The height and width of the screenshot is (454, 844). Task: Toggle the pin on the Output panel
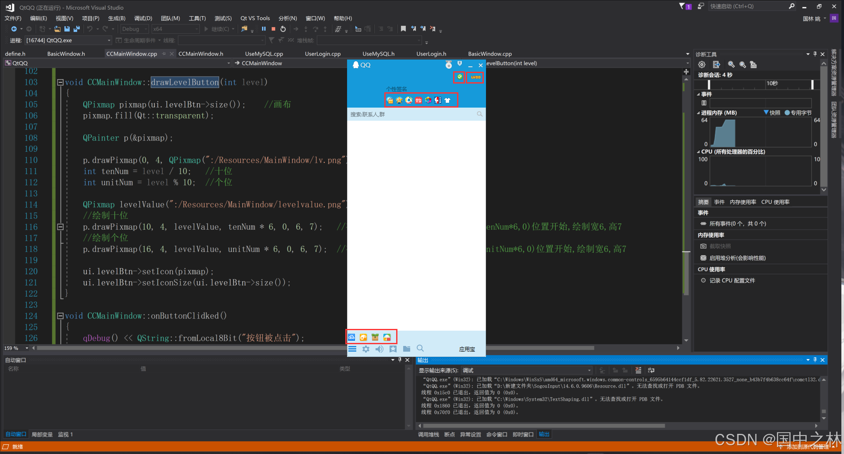[815, 360]
